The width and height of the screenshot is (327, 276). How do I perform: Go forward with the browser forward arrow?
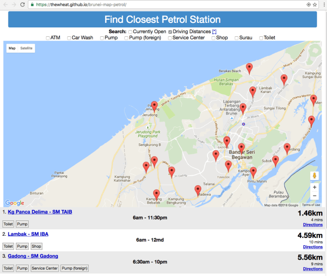pyautogui.click(x=14, y=4)
